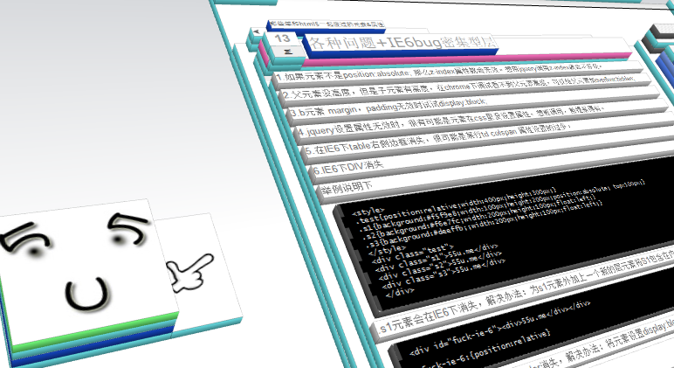
Task: Click the pointing hand cursor image
Action: (x=190, y=272)
